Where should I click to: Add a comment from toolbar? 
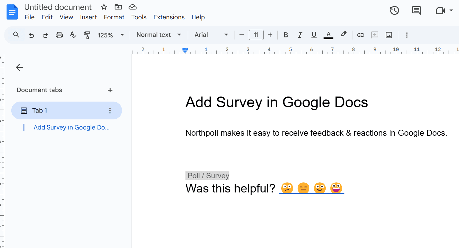pyautogui.click(x=375, y=35)
